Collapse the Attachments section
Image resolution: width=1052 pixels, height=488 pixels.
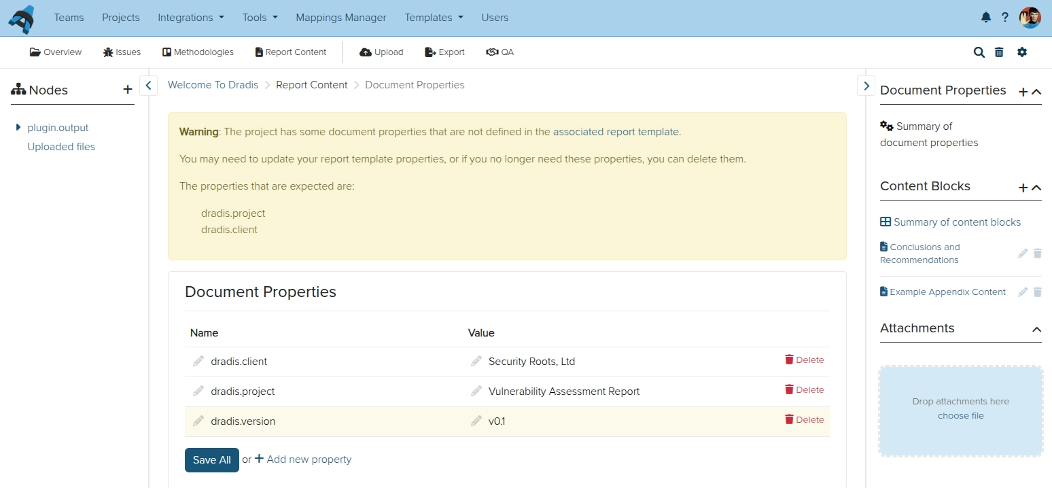(1036, 330)
